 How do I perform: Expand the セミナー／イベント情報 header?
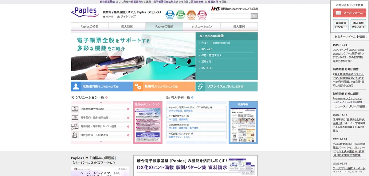point(350,37)
